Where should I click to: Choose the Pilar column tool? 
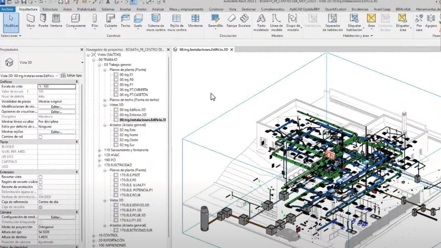coord(95,21)
